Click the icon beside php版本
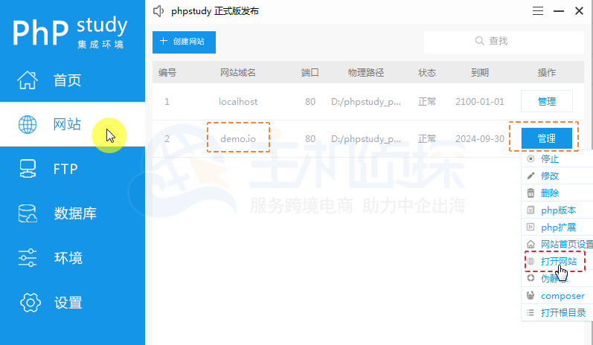The width and height of the screenshot is (593, 345). (531, 210)
